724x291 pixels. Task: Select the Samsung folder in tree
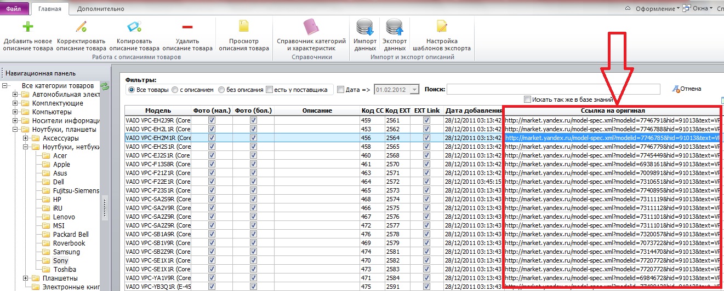(66, 252)
